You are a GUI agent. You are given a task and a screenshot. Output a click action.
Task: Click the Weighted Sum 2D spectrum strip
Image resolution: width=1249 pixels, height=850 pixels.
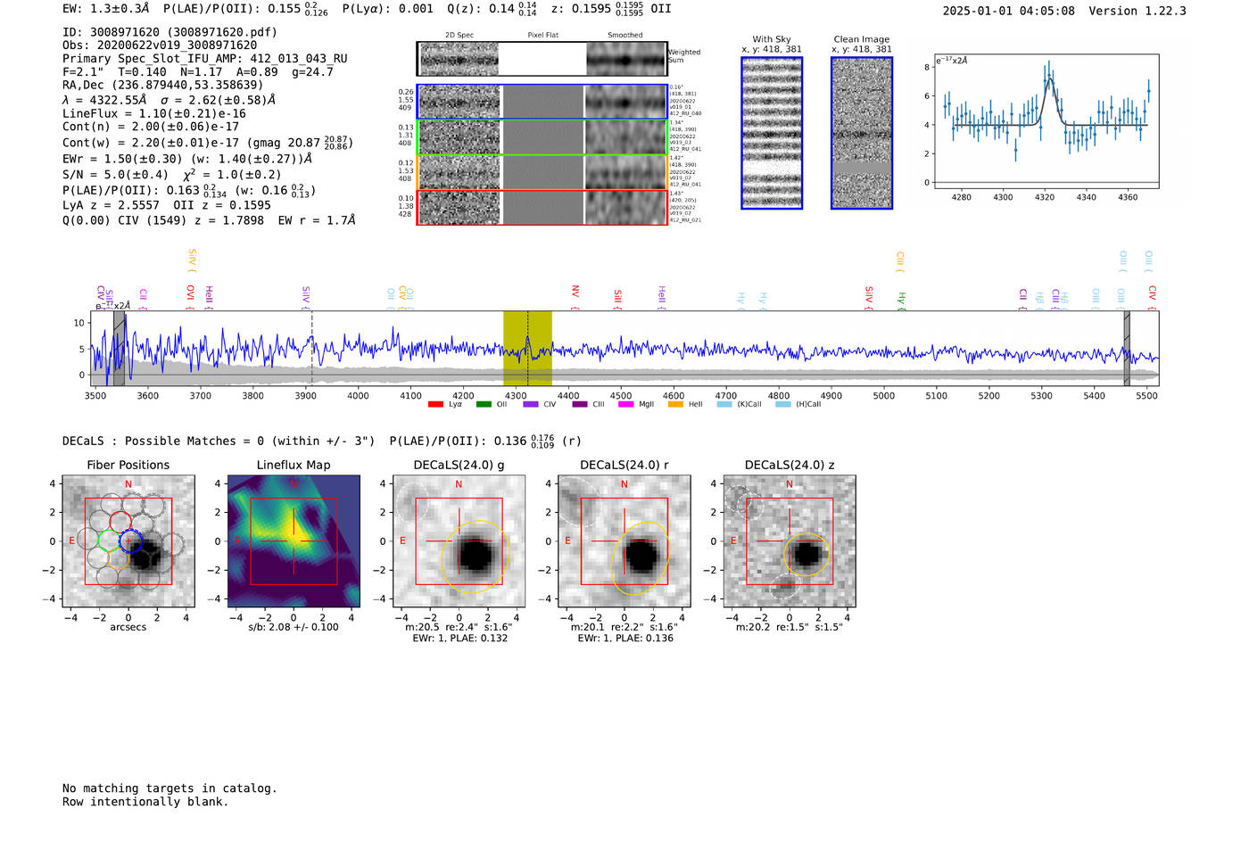click(542, 59)
